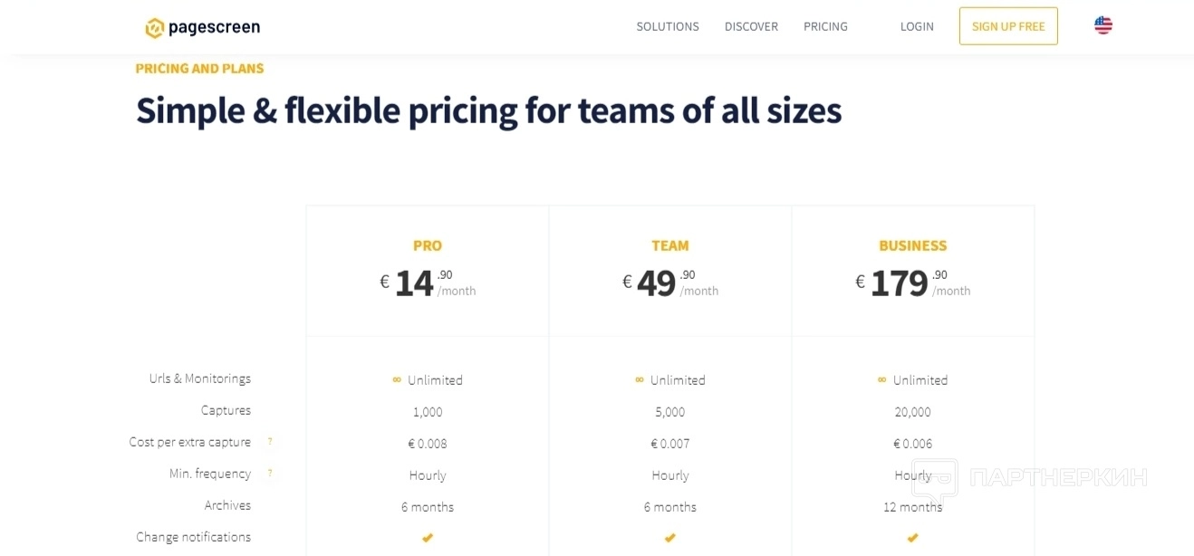Select the BUSINESS plan heading
The height and width of the screenshot is (556, 1194).
913,245
